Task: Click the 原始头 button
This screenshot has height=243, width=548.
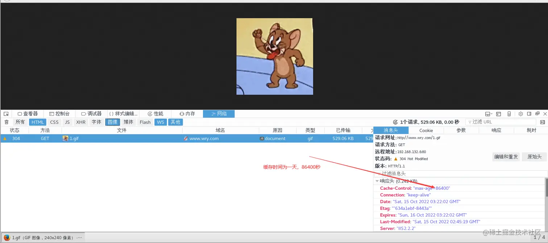Action: tap(534, 156)
